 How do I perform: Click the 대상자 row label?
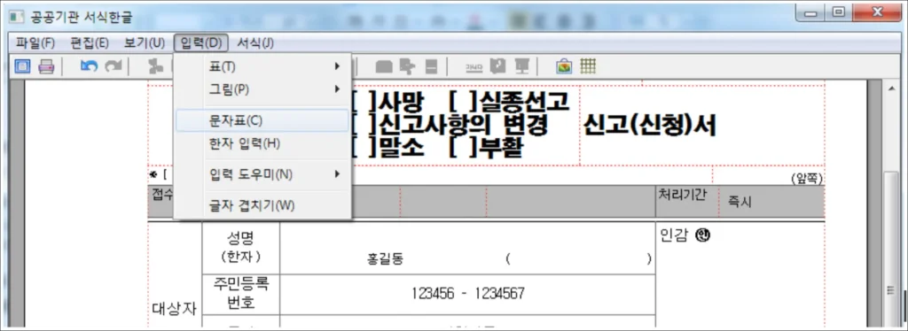pos(175,308)
